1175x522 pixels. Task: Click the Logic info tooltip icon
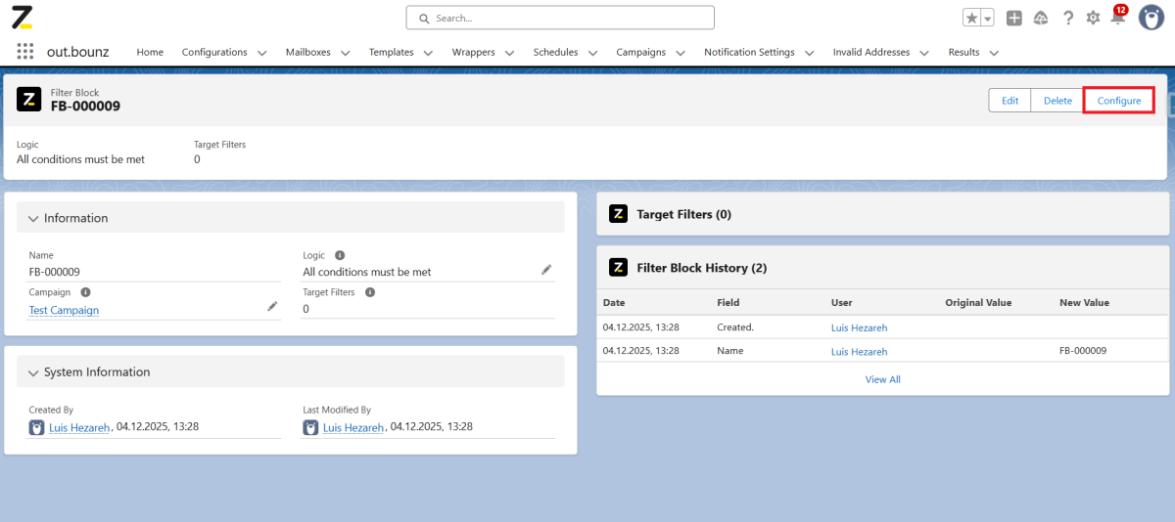pos(340,255)
